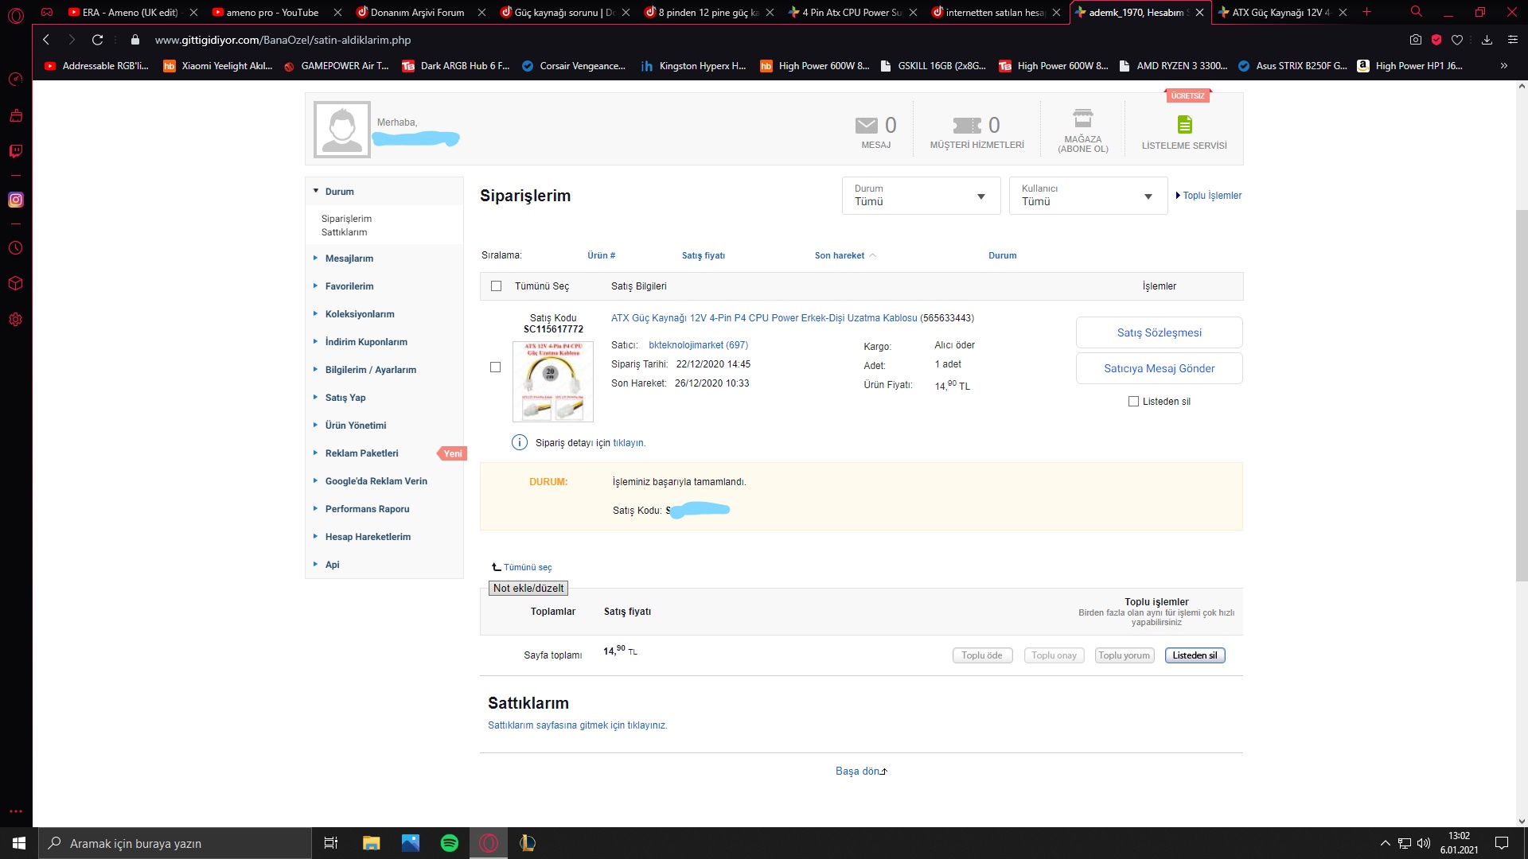Click the Listeleme Servisi document icon
Screen dimensions: 1528x859
[1184, 125]
